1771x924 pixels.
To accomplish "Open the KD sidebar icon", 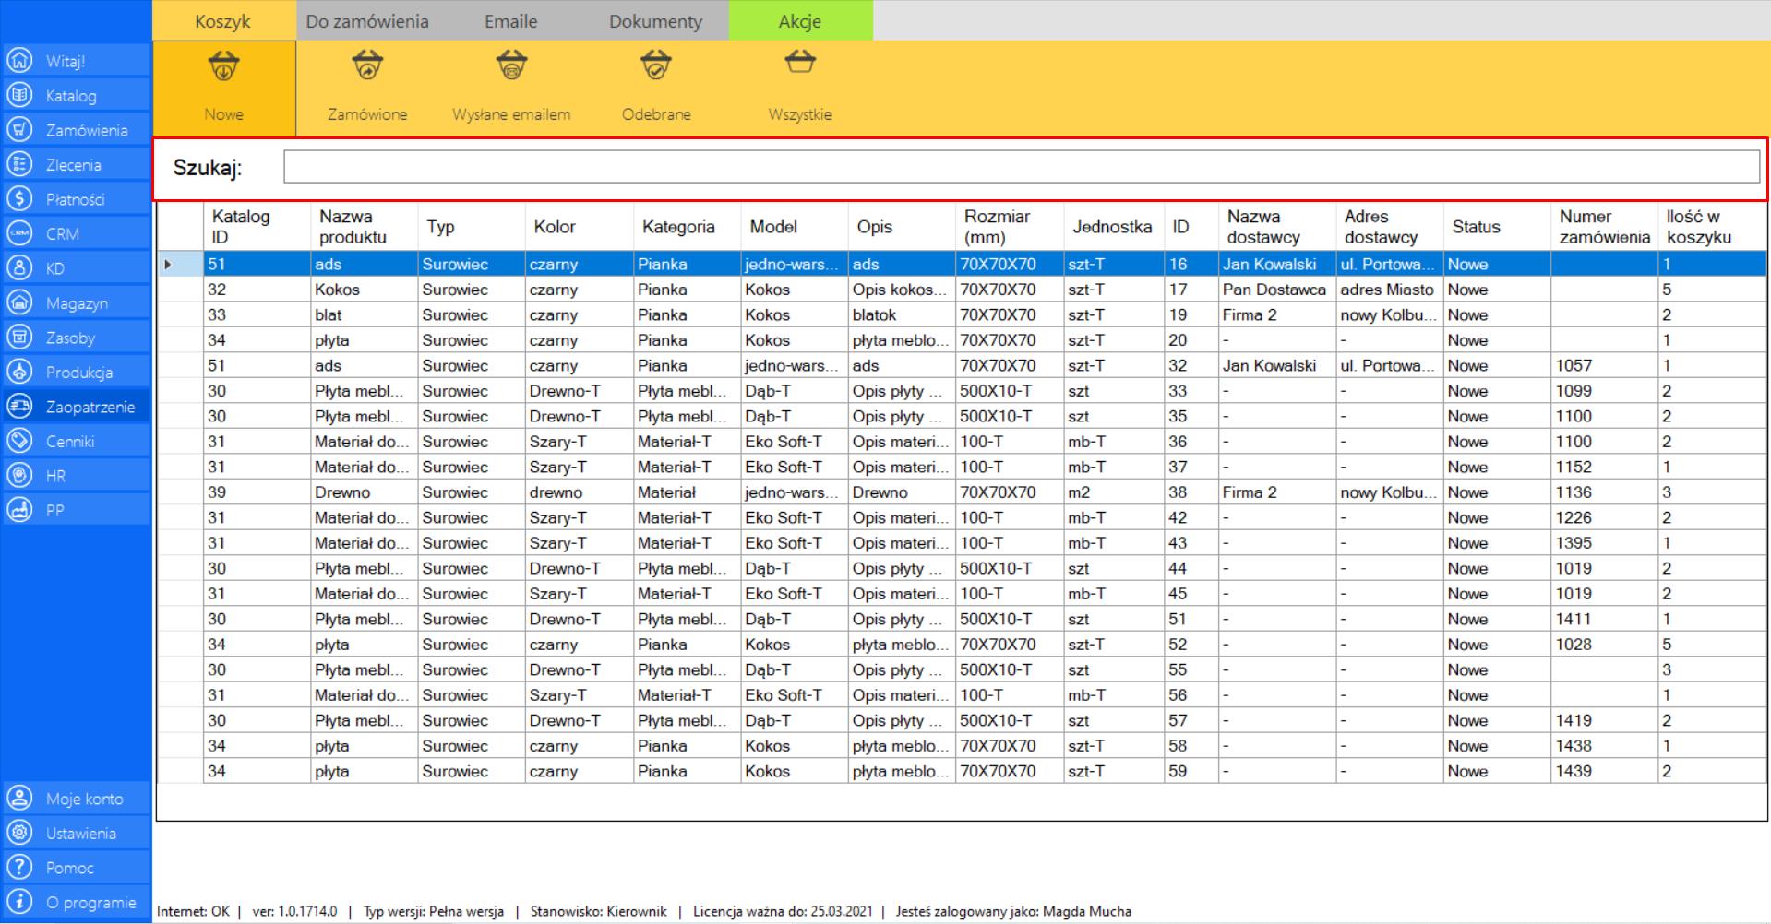I will point(19,268).
